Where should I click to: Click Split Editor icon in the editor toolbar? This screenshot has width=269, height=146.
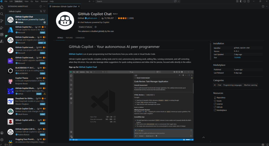pyautogui.click(x=263, y=6)
